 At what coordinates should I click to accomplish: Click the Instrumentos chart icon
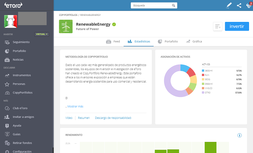(x=7, y=75)
